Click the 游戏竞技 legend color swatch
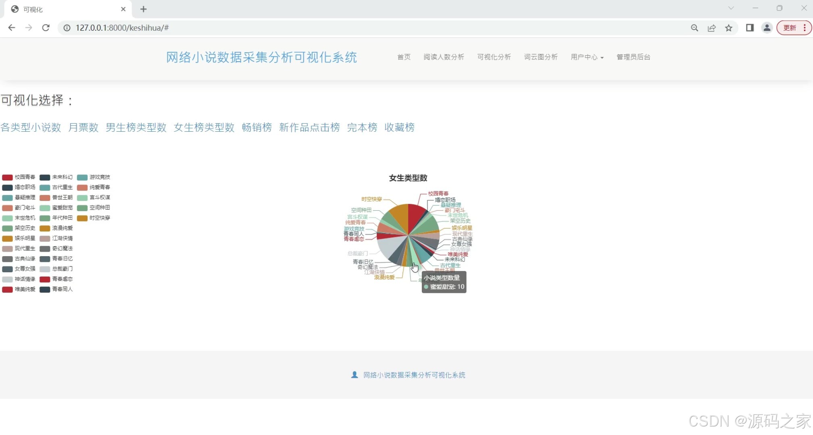The image size is (813, 435). pyautogui.click(x=82, y=177)
